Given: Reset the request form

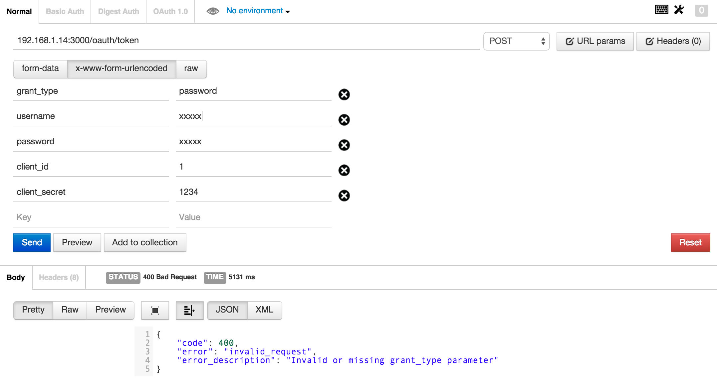Looking at the screenshot, I should (x=689, y=242).
